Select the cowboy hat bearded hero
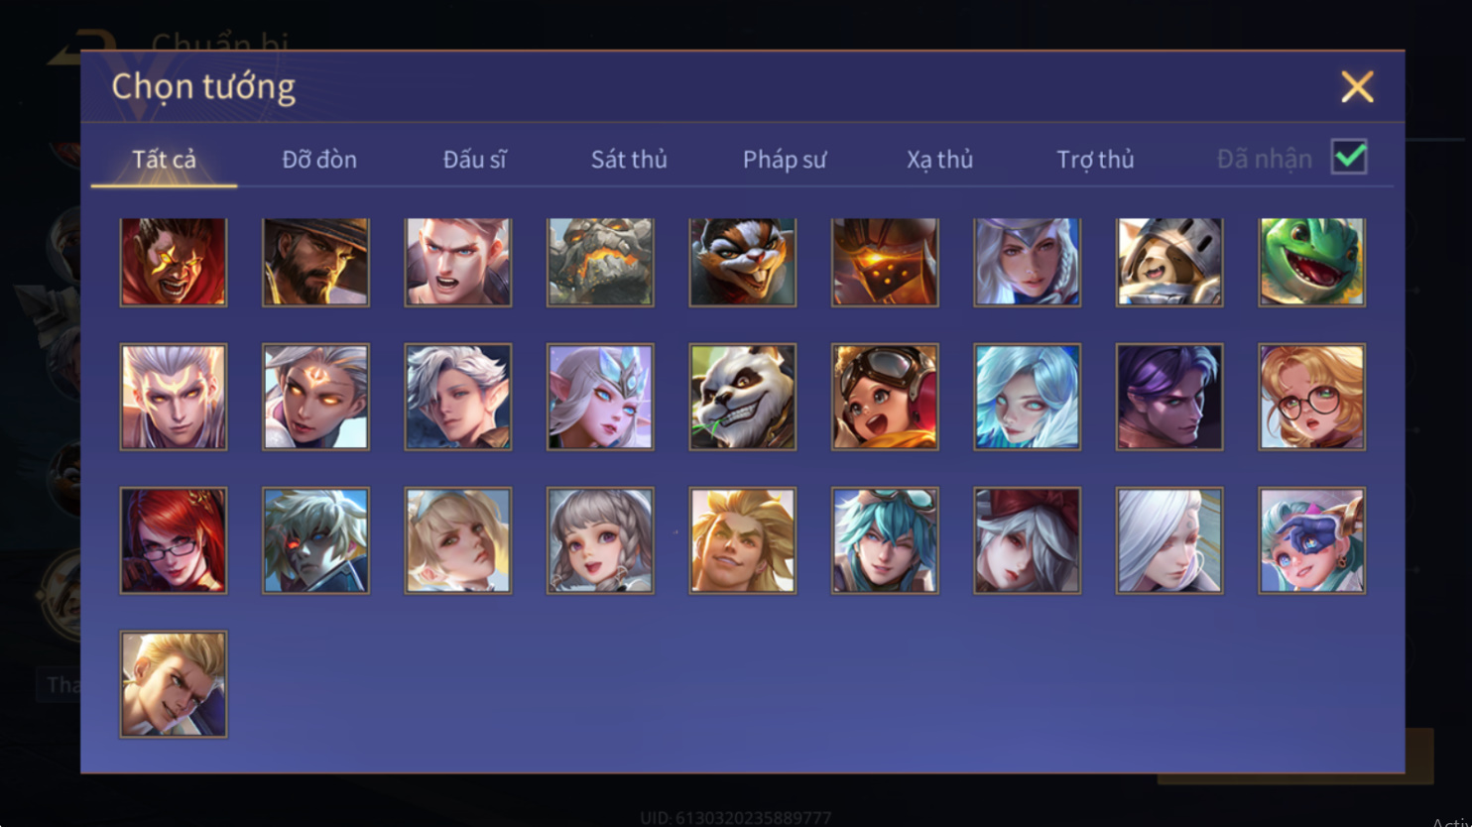Screen dimensions: 1472x827 315,262
